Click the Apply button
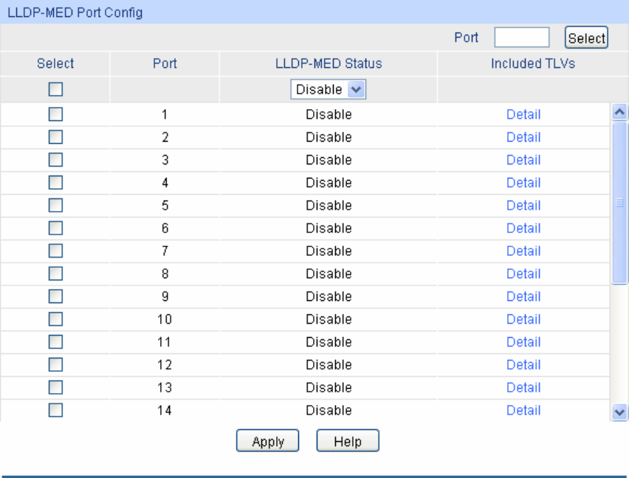Image resolution: width=629 pixels, height=478 pixels. click(267, 441)
